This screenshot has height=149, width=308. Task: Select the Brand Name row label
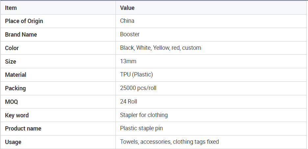(21, 34)
